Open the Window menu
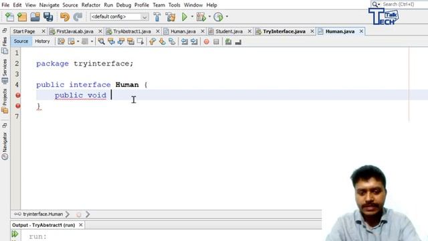This screenshot has height=241, width=428. coord(193,5)
